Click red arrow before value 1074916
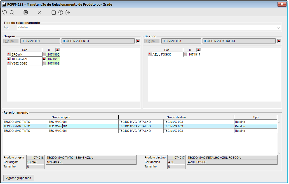Viewport: 289px width, 184px height. pyautogui.click(x=44, y=59)
